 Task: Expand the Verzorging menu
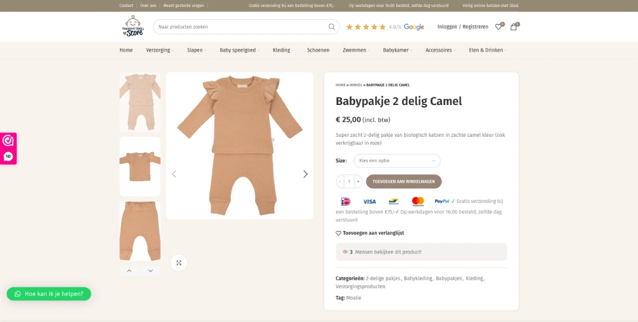tap(158, 50)
